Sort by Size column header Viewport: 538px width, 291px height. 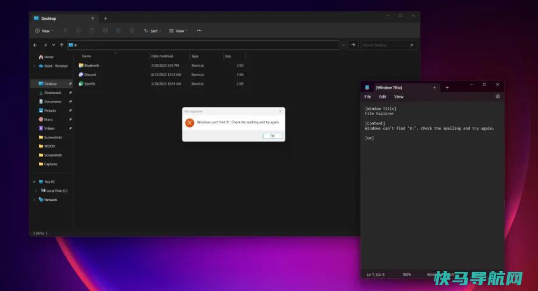pyautogui.click(x=228, y=56)
